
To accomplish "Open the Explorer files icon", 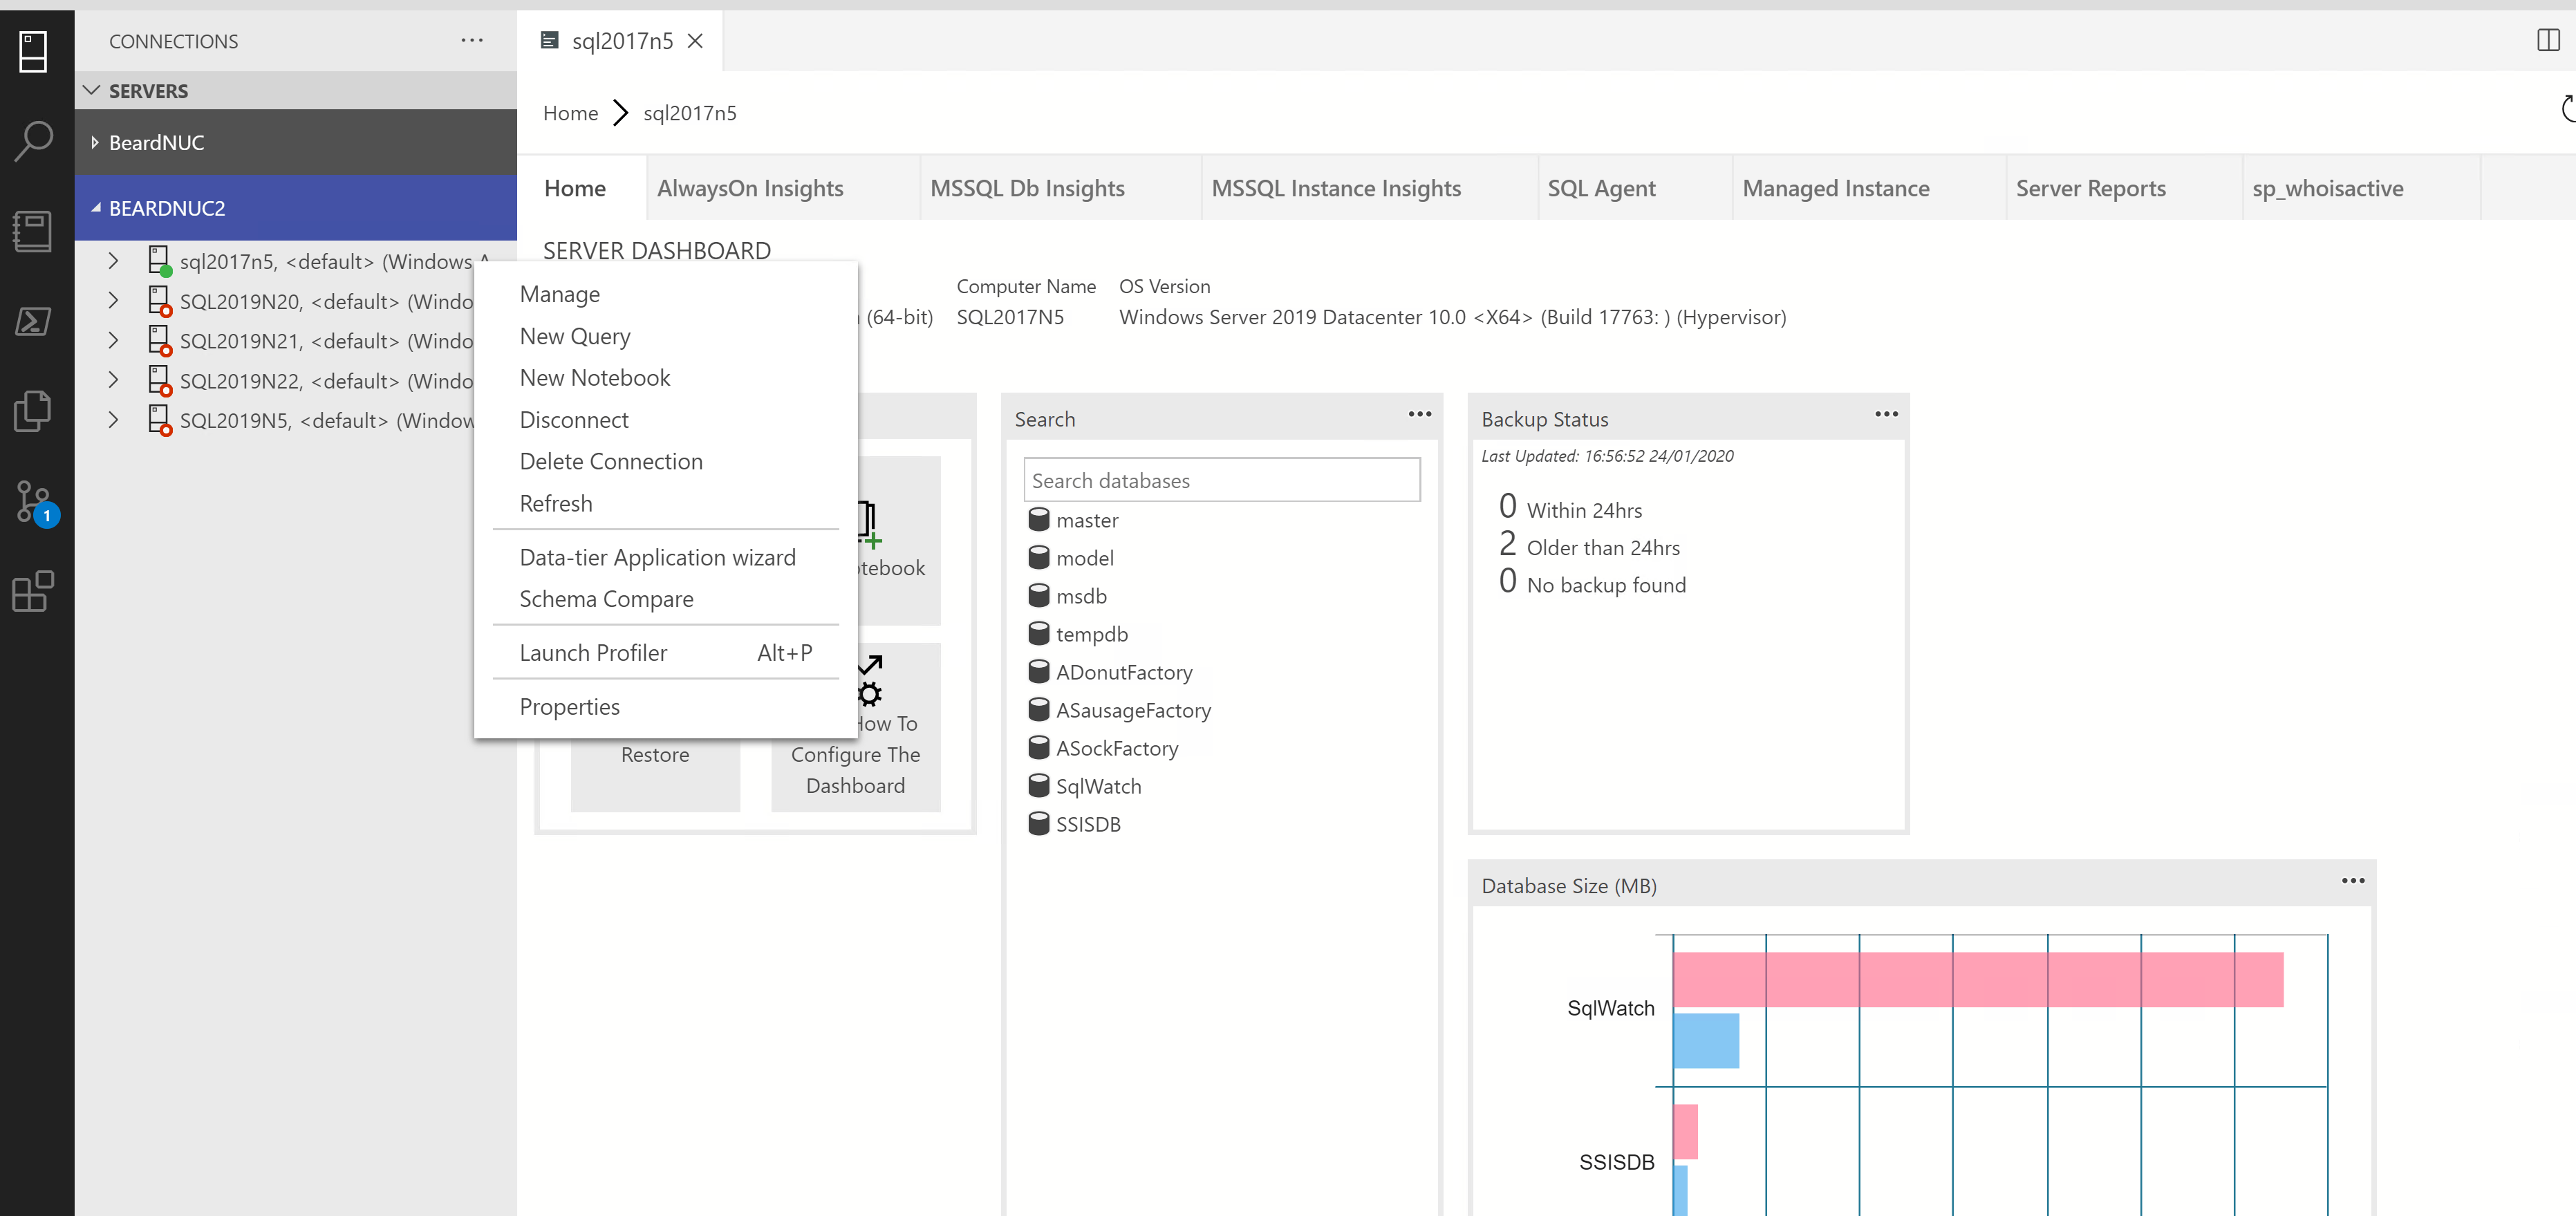I will click(x=34, y=411).
